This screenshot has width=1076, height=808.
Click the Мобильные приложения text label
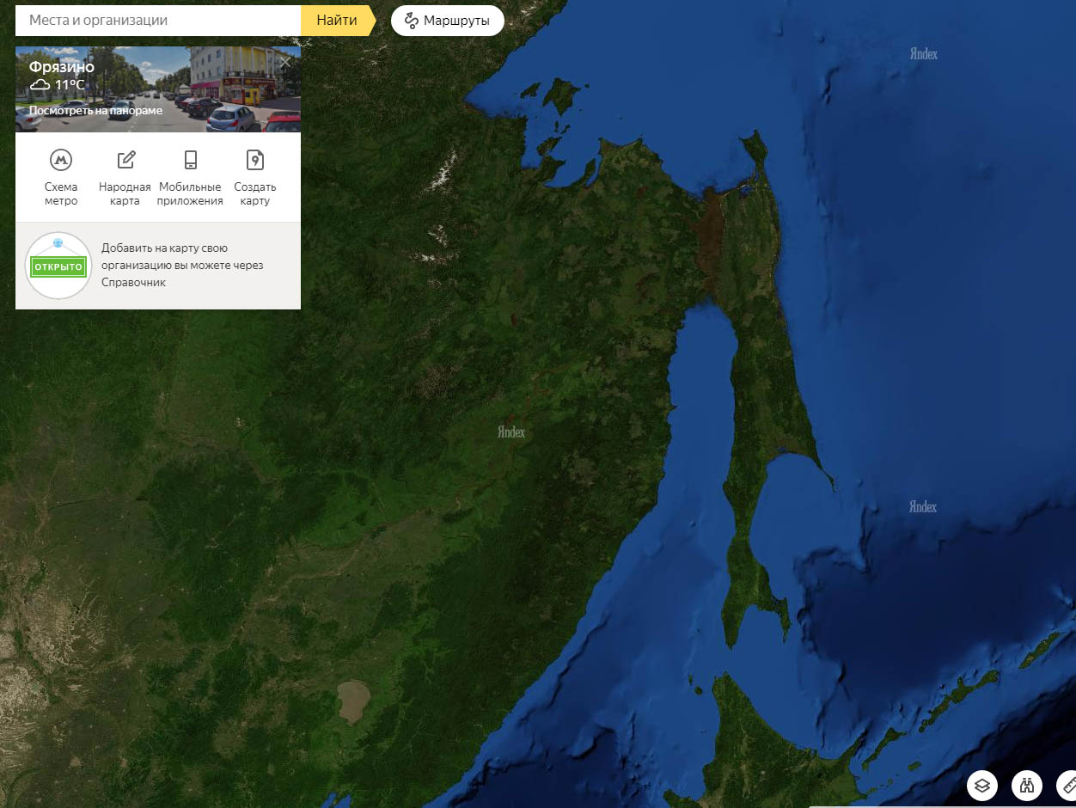190,194
